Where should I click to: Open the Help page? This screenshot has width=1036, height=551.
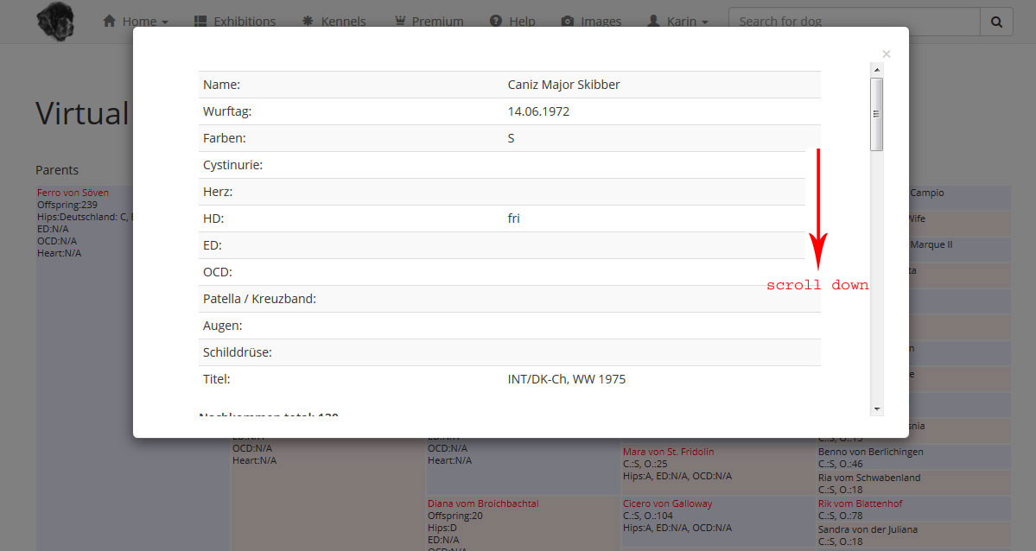pyautogui.click(x=512, y=22)
